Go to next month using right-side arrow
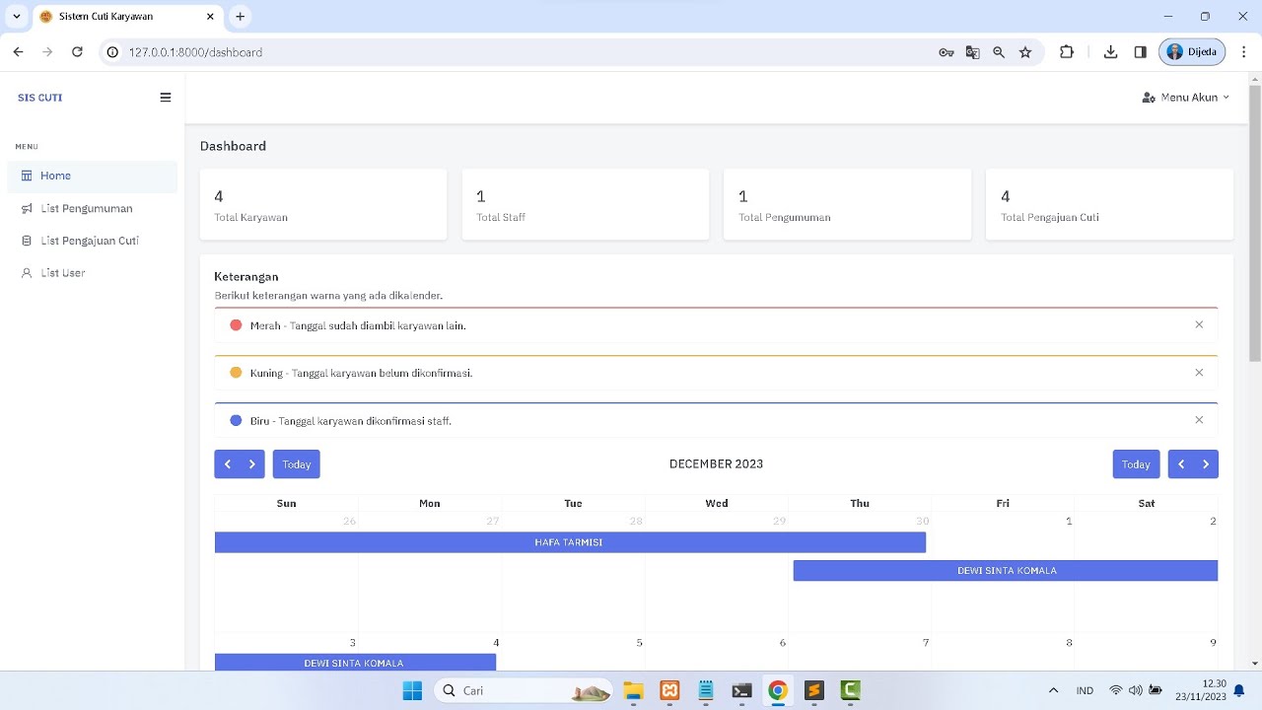Image resolution: width=1262 pixels, height=710 pixels. click(x=1206, y=464)
